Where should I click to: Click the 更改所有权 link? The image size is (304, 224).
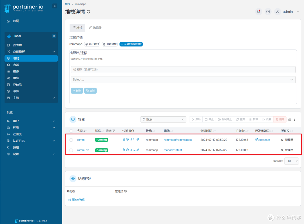[77, 200]
